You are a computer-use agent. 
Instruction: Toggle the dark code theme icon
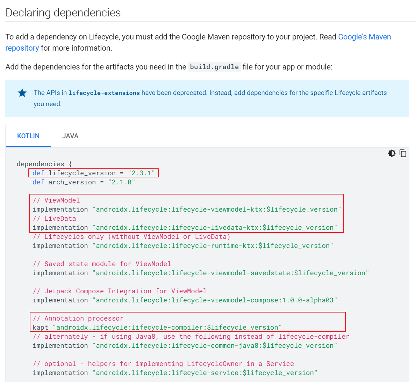392,153
